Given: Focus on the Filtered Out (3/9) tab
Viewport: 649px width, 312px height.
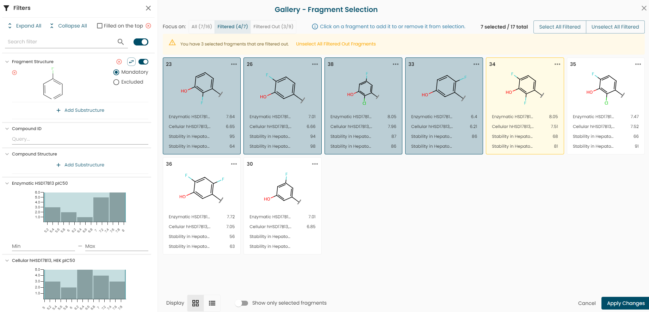Looking at the screenshot, I should click(273, 27).
